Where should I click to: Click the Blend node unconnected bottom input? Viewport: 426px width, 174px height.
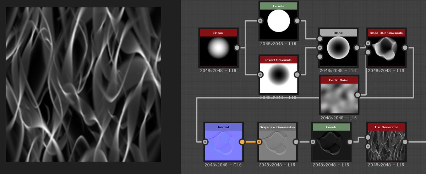(x=319, y=57)
